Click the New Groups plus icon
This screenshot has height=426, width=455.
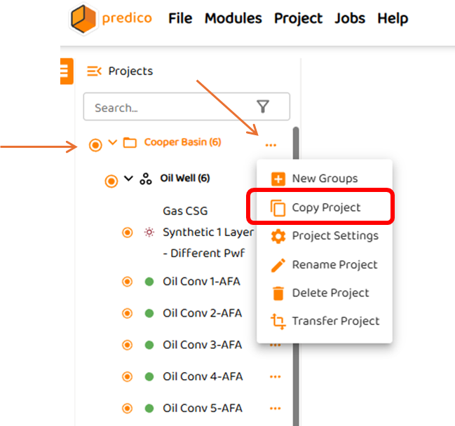point(278,179)
